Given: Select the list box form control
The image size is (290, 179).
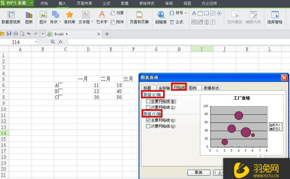Looking at the screenshot, I should click(194, 22).
